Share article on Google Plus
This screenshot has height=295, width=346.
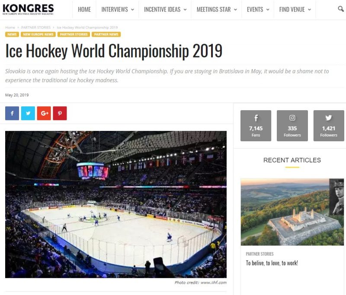pos(44,113)
